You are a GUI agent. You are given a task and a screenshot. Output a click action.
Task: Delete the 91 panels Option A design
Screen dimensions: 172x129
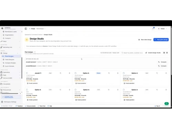coord(118,90)
